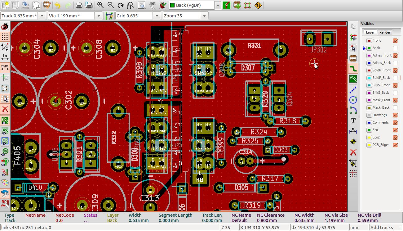Click the Back layer green color swatch
Screen dimensions: 403x231
click(x=369, y=48)
